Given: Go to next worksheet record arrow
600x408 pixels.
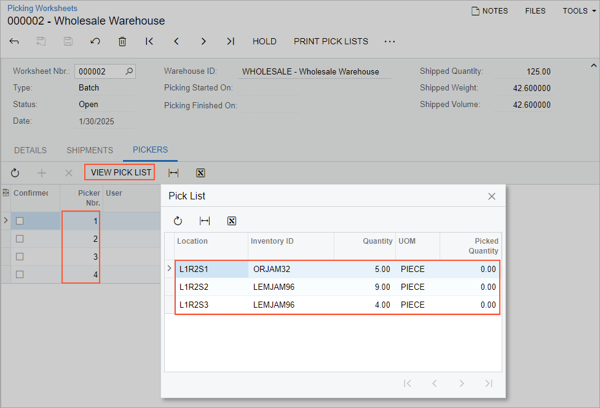Looking at the screenshot, I should pyautogui.click(x=203, y=41).
